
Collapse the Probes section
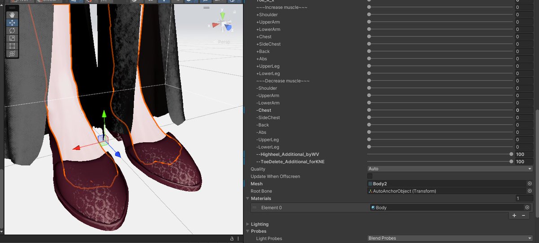click(247, 231)
